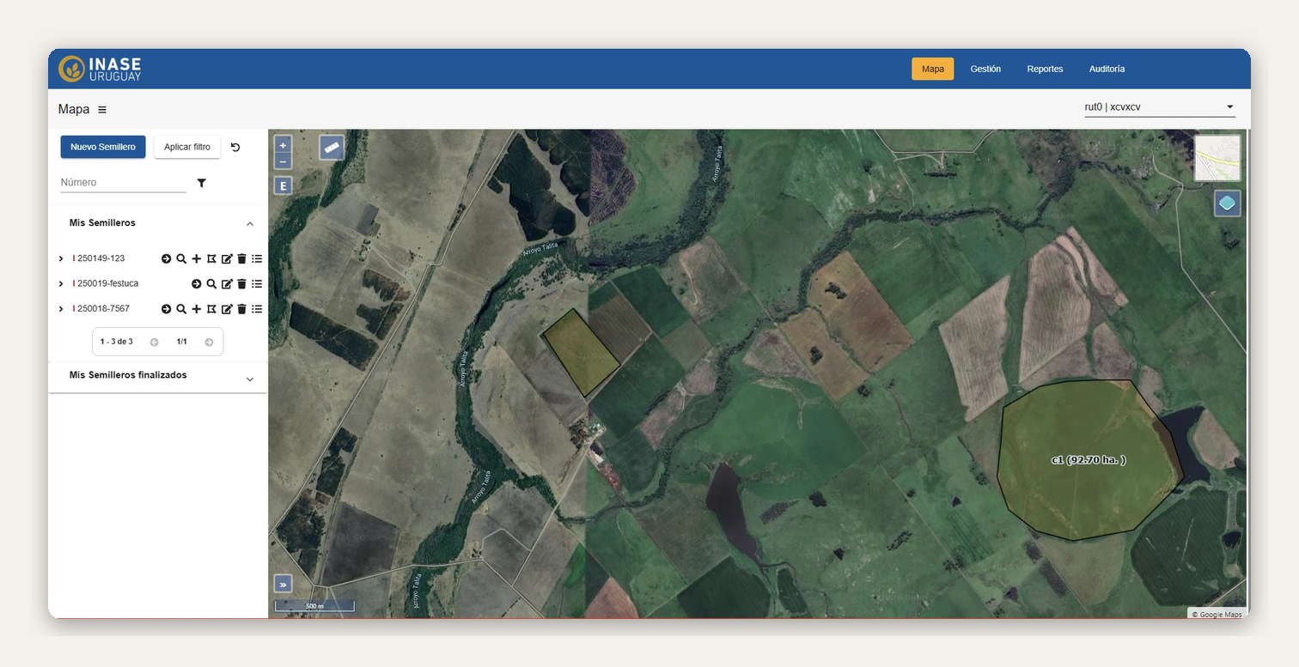Delete semillero 250018-7567 via trash icon
The height and width of the screenshot is (667, 1299).
pyautogui.click(x=241, y=309)
